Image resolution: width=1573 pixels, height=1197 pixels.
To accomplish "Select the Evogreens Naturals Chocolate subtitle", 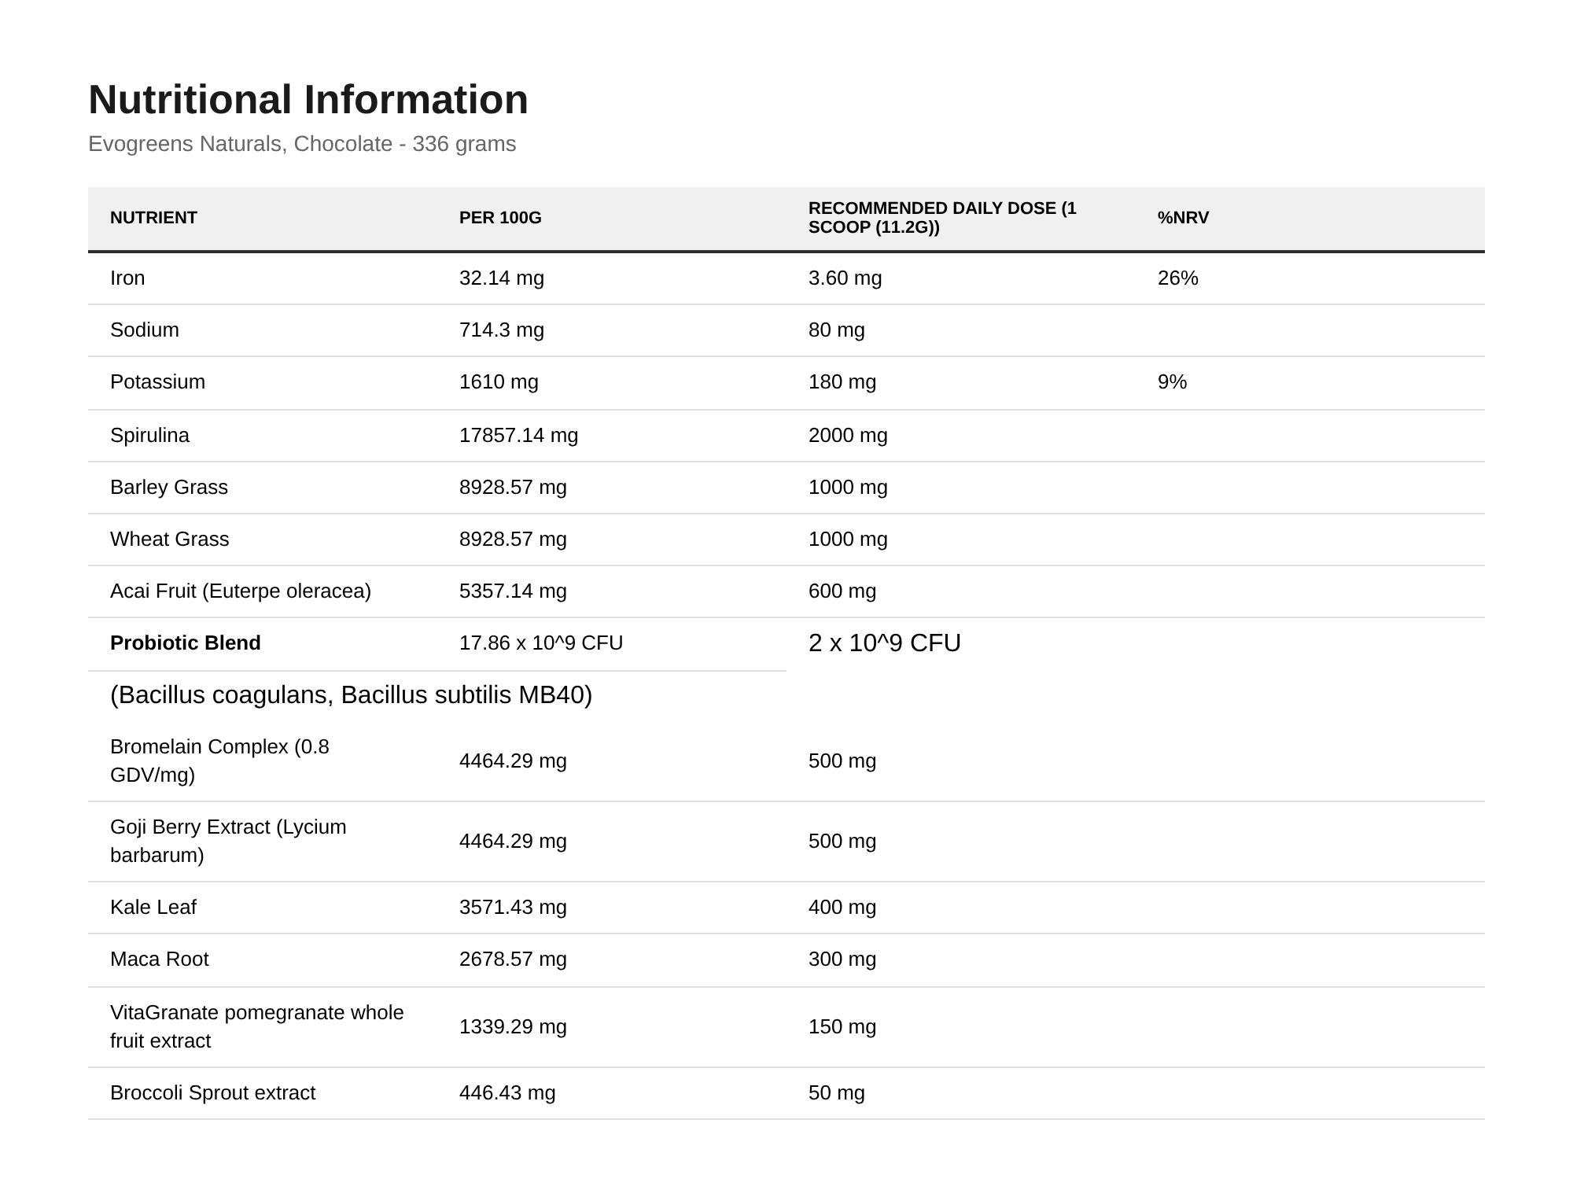I will click(302, 144).
